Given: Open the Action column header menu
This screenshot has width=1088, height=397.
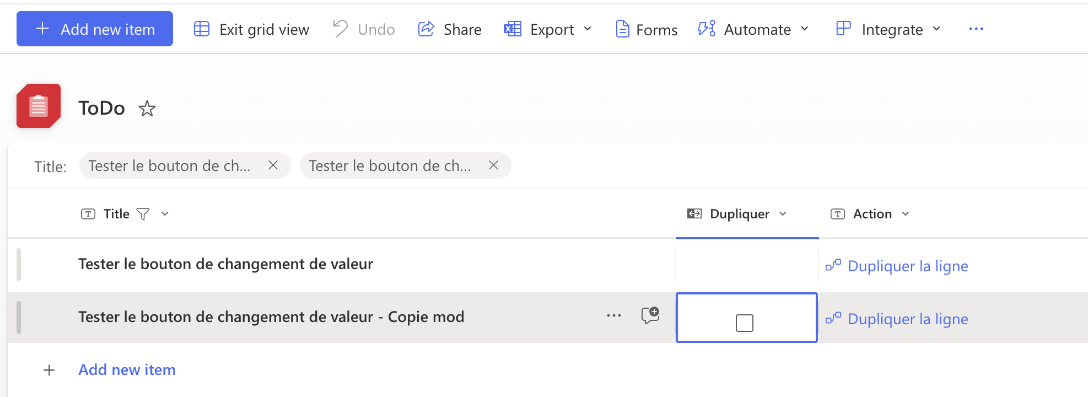Looking at the screenshot, I should coord(906,214).
